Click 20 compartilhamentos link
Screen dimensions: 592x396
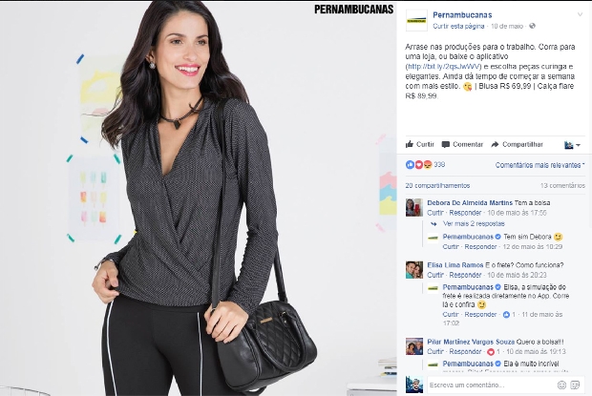pos(437,185)
